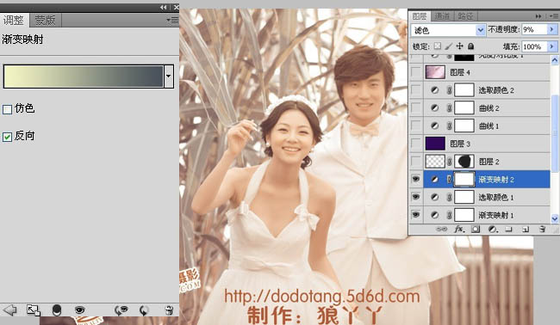
Task: Select the 渐变映射 2 mask thumbnail
Action: [464, 179]
